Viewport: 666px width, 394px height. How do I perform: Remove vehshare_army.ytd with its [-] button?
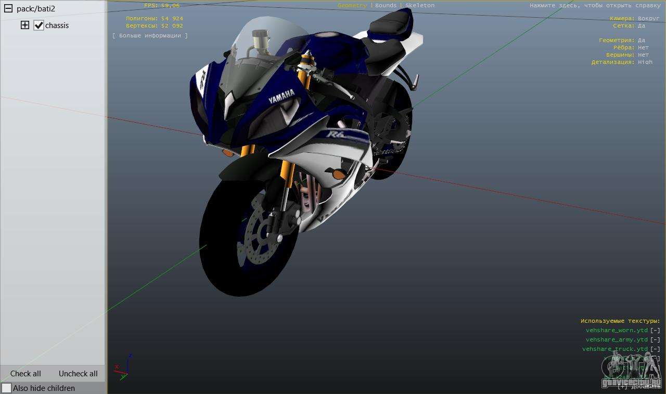(x=655, y=339)
